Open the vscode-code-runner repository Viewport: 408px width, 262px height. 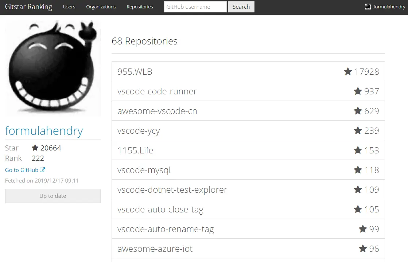[248, 91]
